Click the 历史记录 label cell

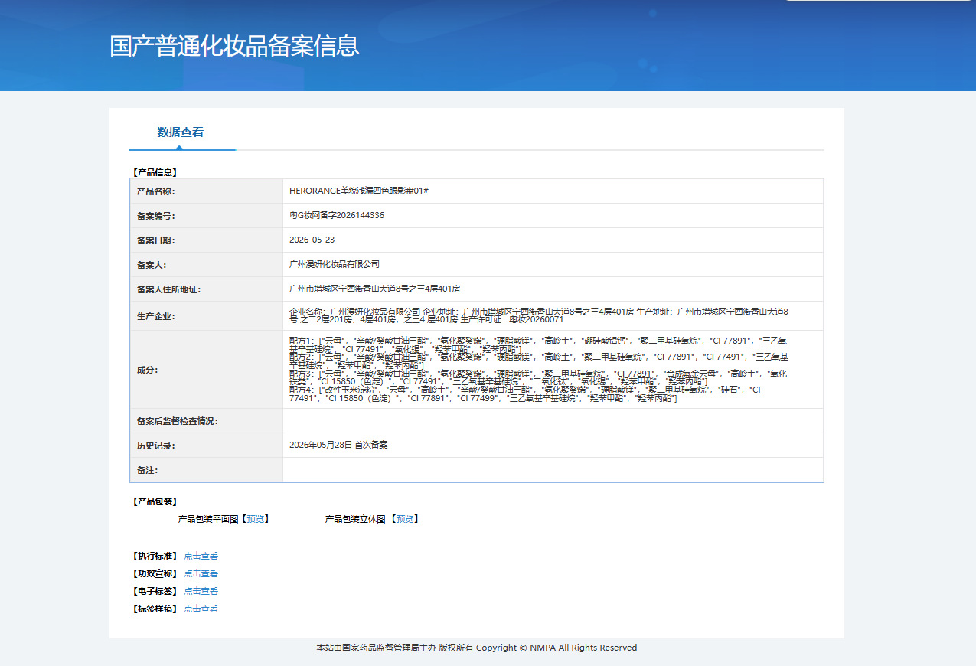[x=207, y=445]
